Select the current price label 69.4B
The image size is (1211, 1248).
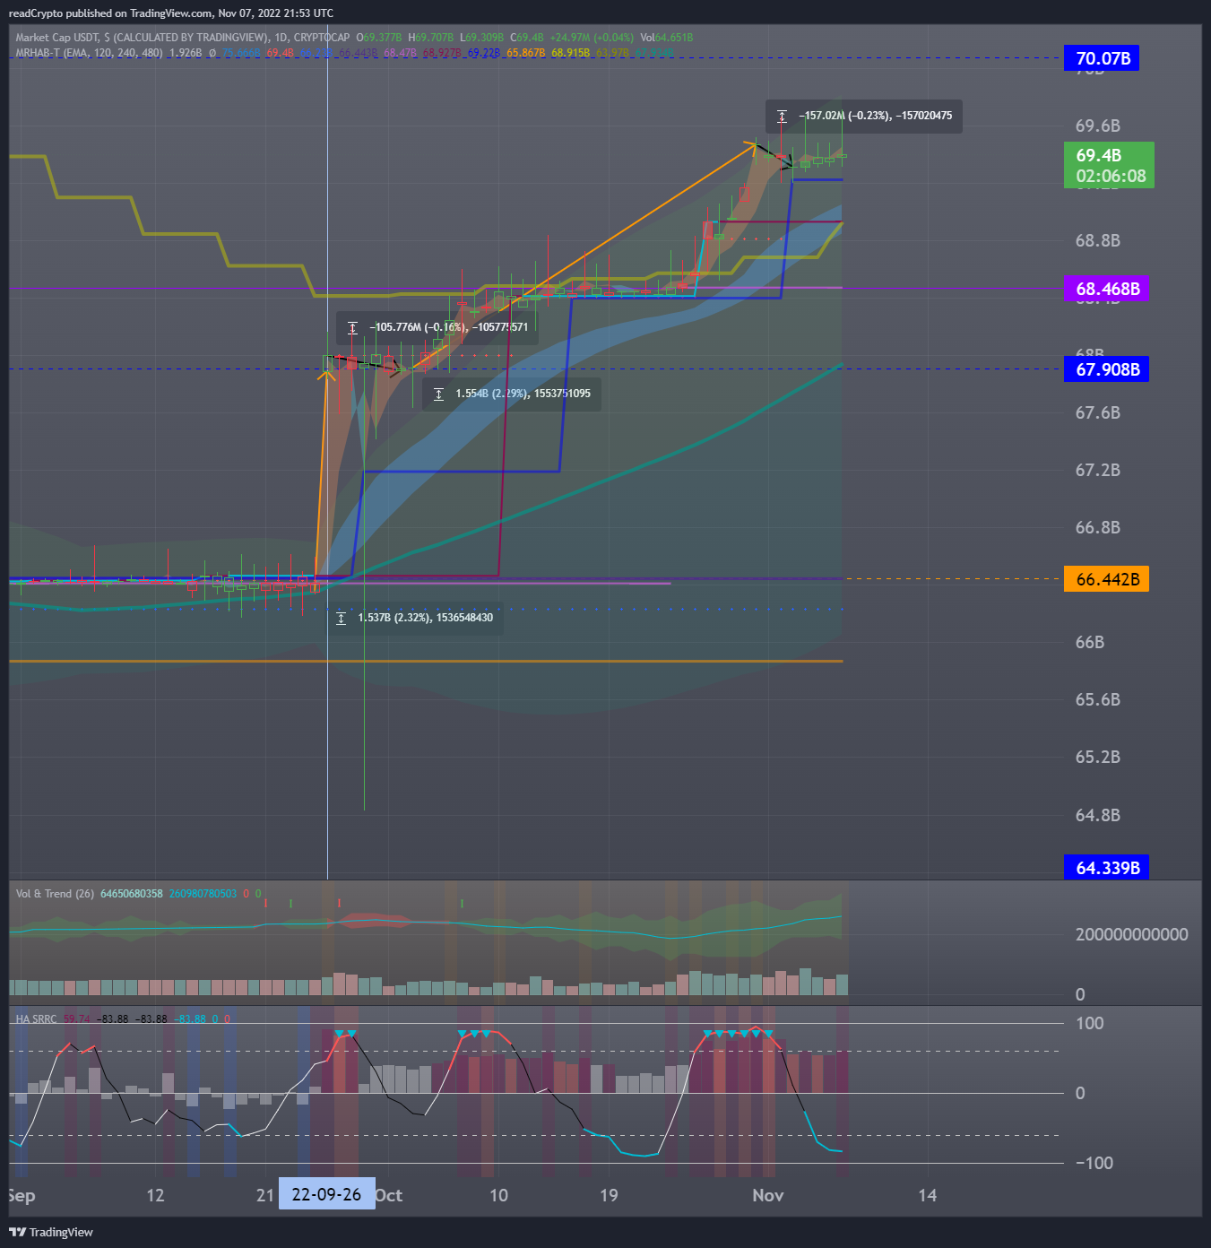[x=1099, y=155]
